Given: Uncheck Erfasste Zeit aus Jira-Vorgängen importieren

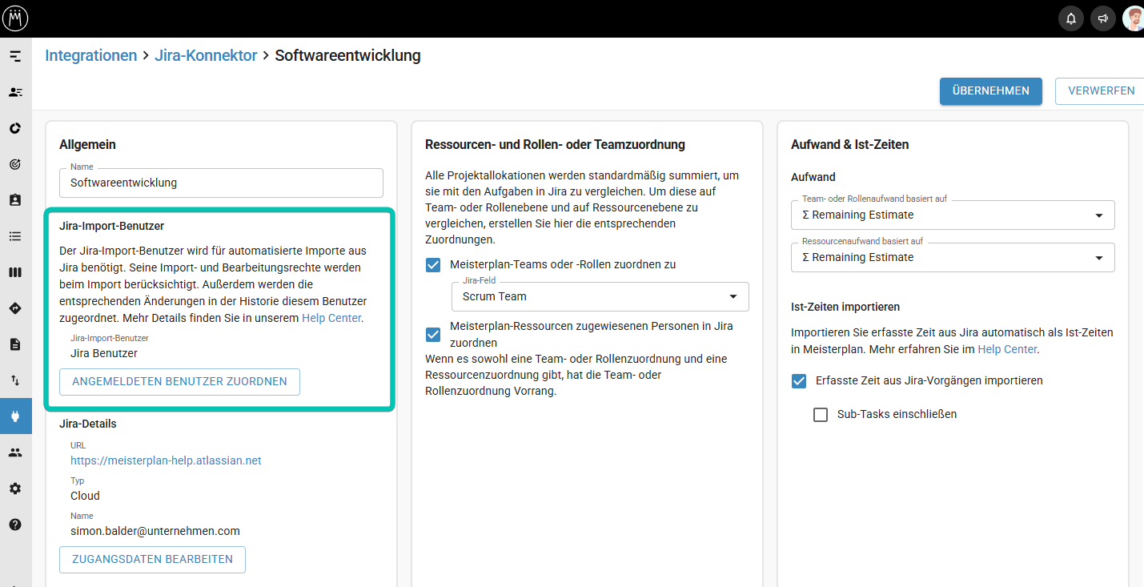Looking at the screenshot, I should [x=798, y=380].
